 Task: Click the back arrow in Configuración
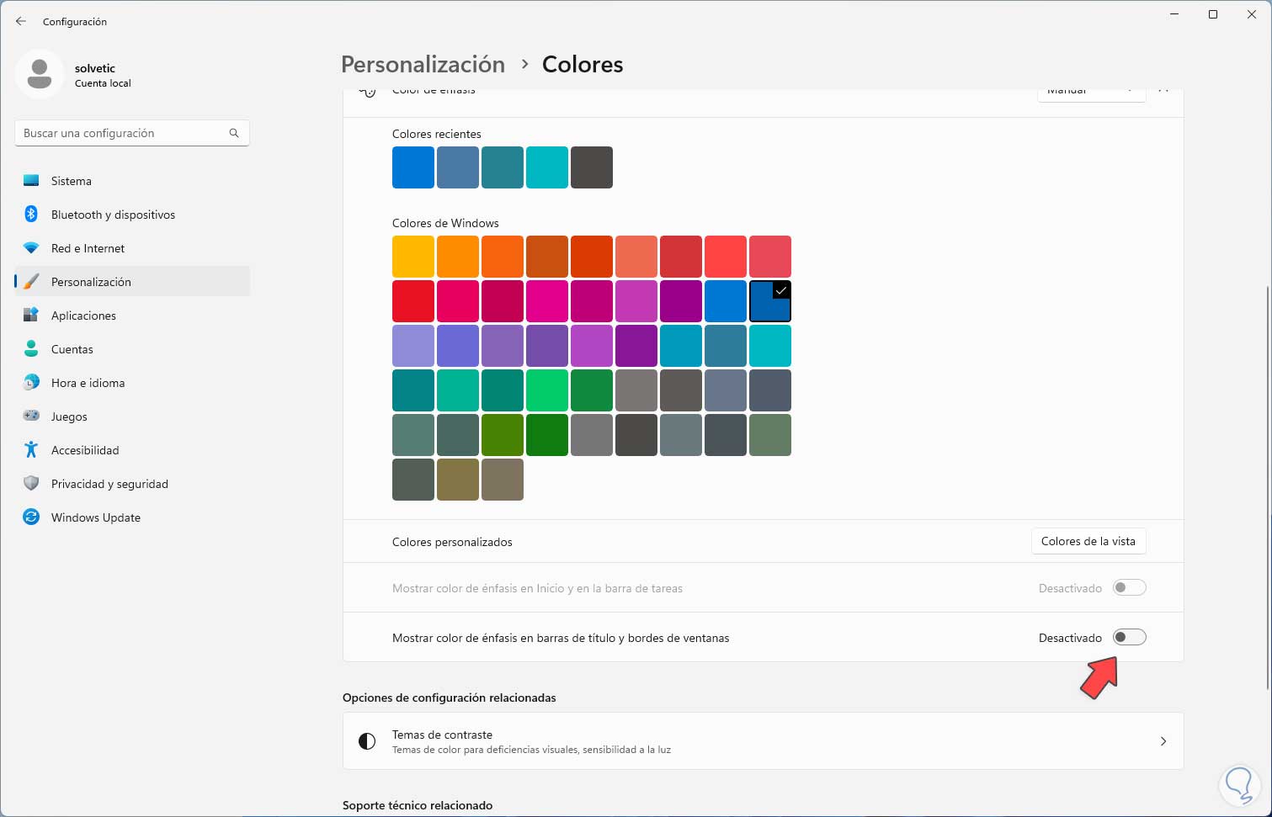pos(21,21)
